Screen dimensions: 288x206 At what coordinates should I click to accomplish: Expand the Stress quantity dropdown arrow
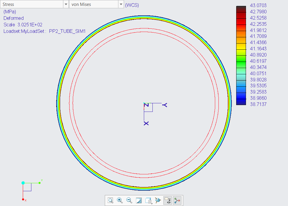point(66,5)
